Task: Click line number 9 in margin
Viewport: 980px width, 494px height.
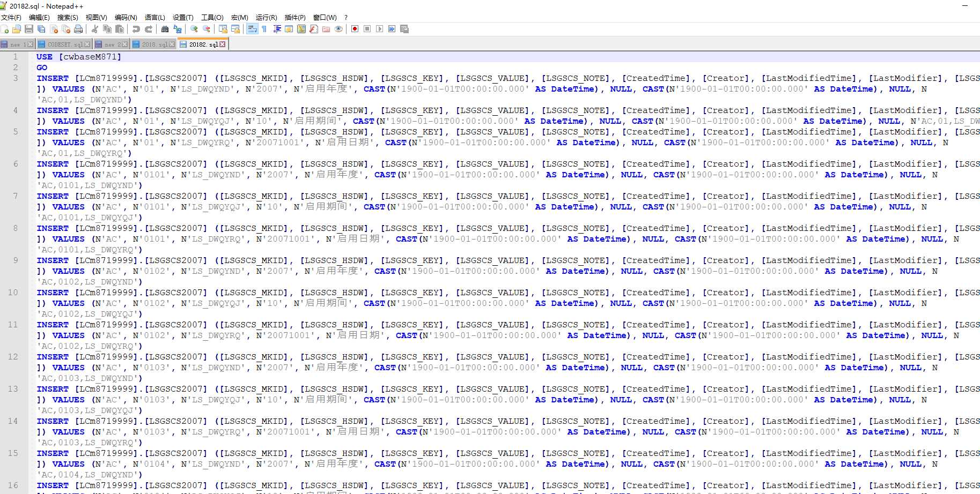Action: 16,260
